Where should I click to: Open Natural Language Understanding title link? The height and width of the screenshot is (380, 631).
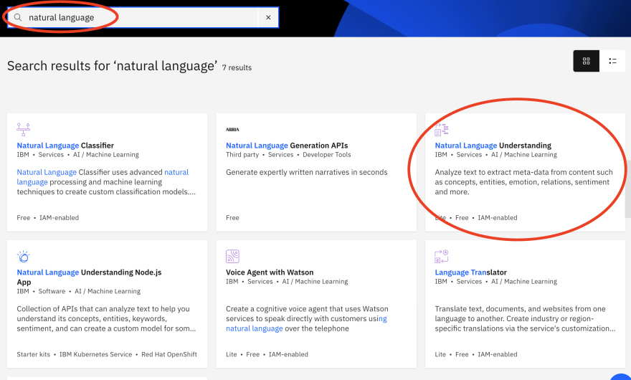pyautogui.click(x=493, y=146)
